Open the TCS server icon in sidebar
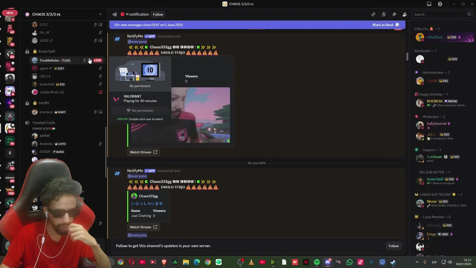This screenshot has width=476, height=268. pos(10,91)
